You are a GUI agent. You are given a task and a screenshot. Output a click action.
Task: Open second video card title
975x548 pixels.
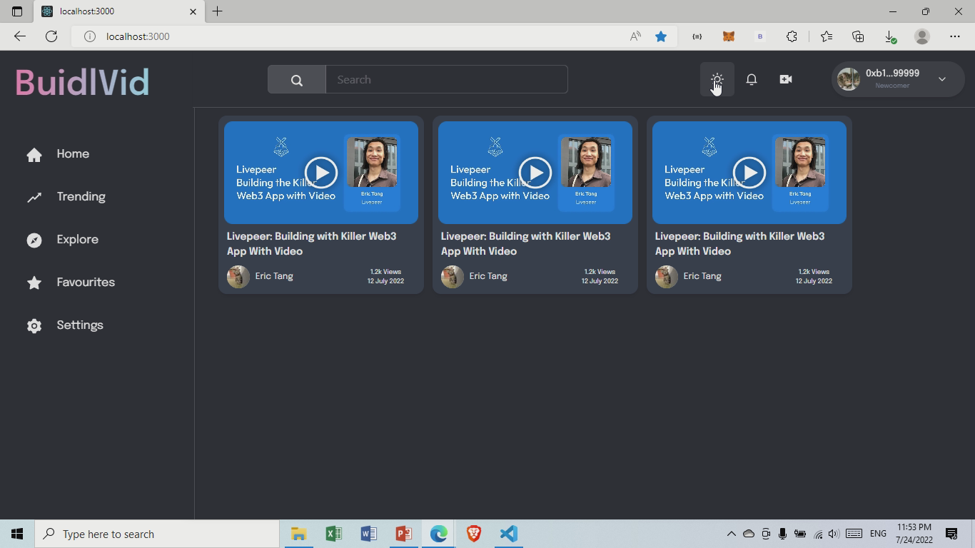526,243
